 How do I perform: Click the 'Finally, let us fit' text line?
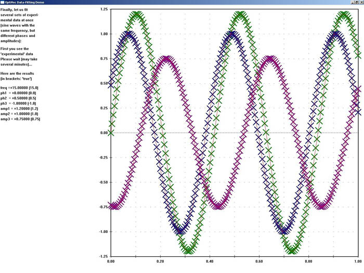coord(14,10)
